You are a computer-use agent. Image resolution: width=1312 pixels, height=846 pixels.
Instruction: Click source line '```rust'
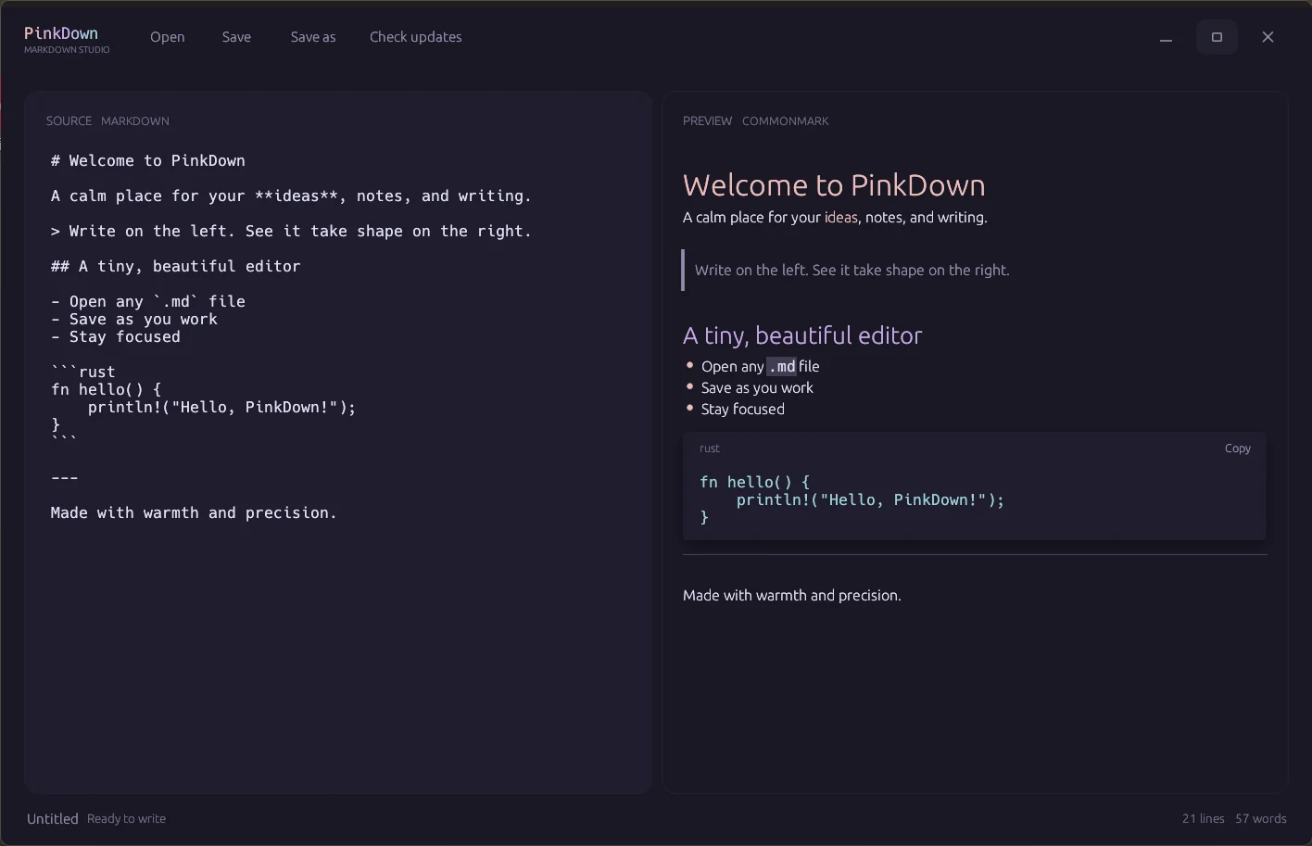[x=83, y=372]
